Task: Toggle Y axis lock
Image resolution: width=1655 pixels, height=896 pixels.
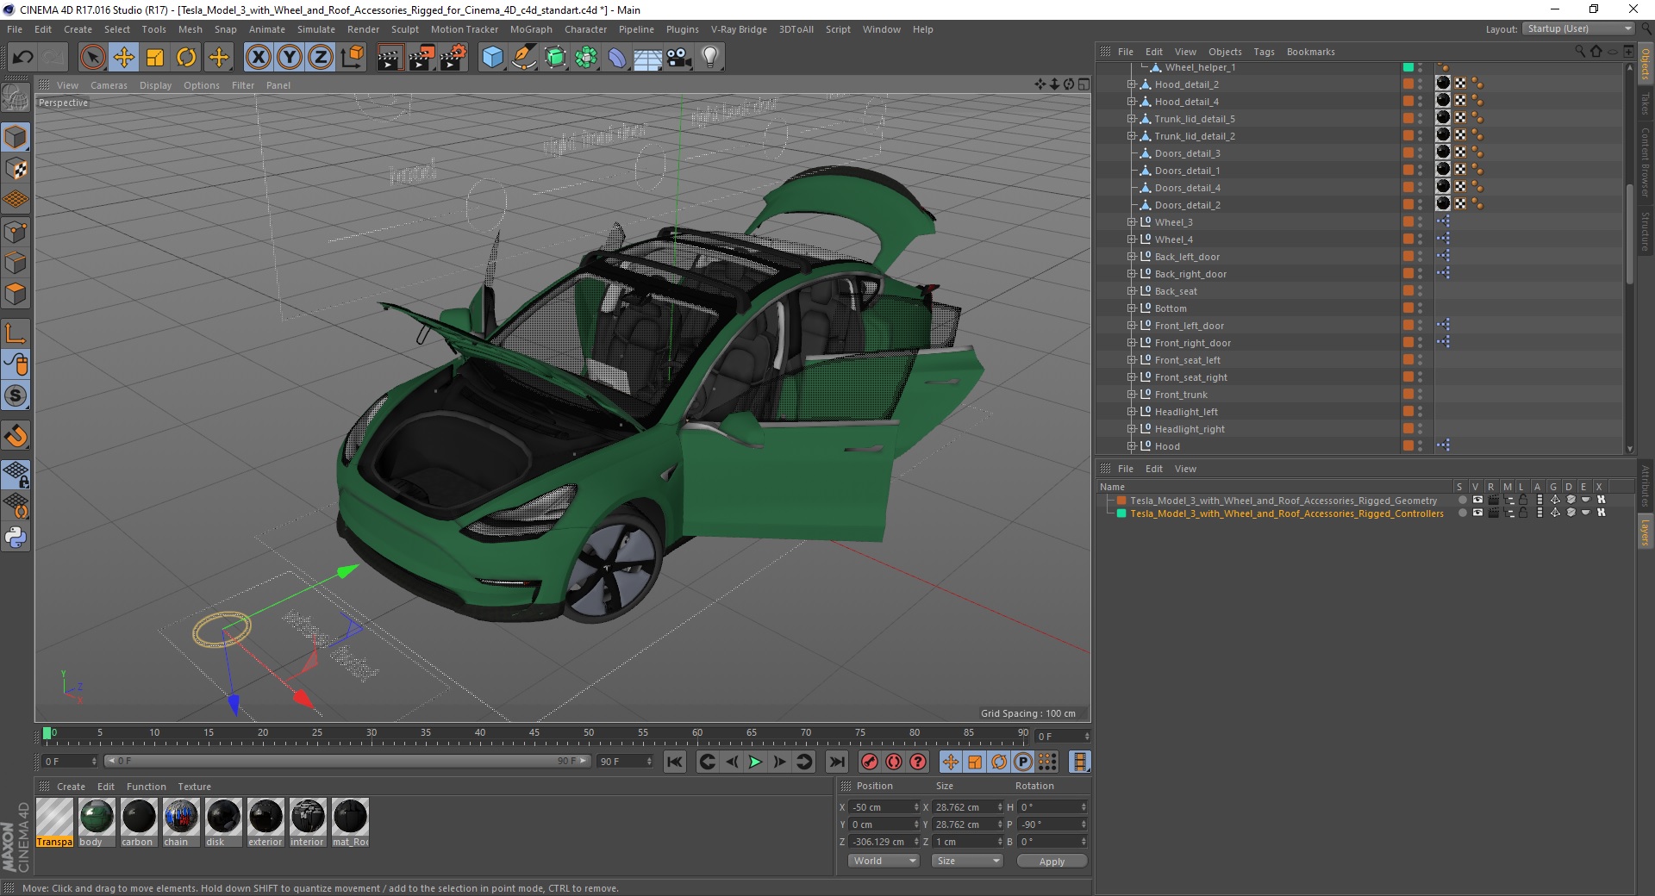Action: point(290,58)
